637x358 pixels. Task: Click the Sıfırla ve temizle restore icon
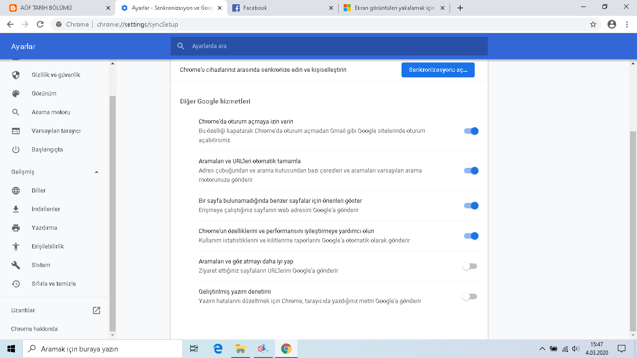point(16,284)
